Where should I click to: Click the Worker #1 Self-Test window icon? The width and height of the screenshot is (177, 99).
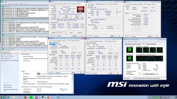click(x=3, y=21)
